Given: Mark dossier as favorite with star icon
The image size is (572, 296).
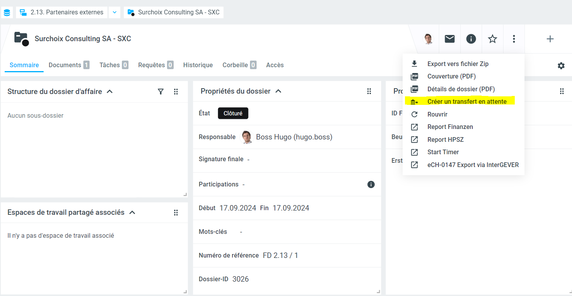Looking at the screenshot, I should pos(493,39).
